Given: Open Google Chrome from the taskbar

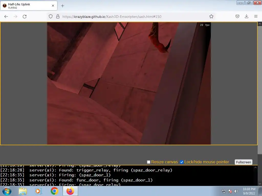Looking at the screenshot, I should coord(54,191).
